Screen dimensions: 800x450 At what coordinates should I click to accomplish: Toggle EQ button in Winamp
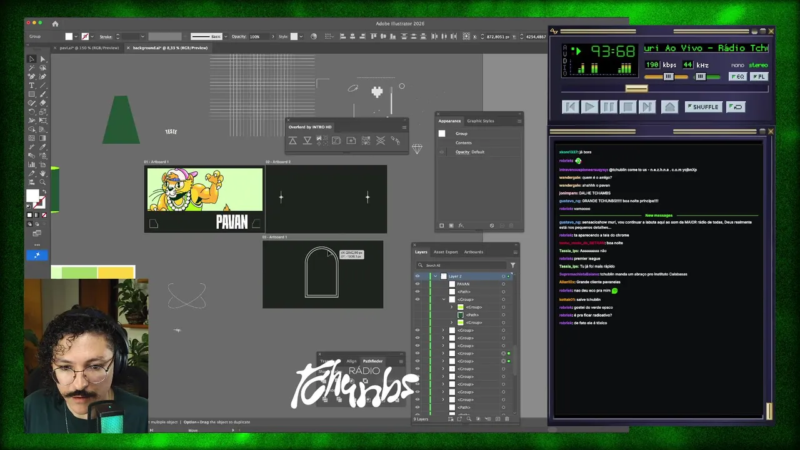737,76
